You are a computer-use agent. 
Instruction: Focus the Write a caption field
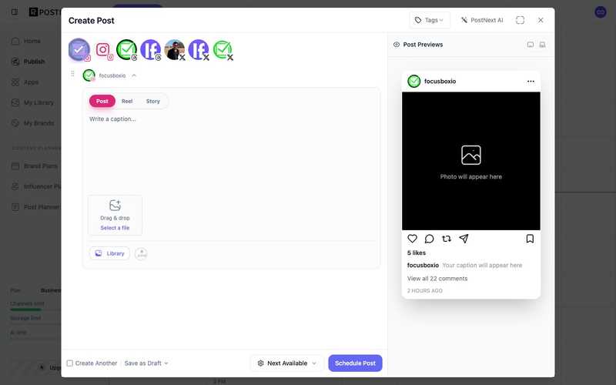(231, 153)
